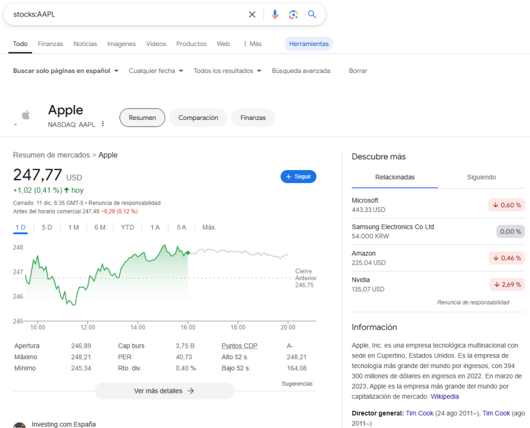Click the Apple logo icon
Screen dimensions: 530x428
[25, 115]
